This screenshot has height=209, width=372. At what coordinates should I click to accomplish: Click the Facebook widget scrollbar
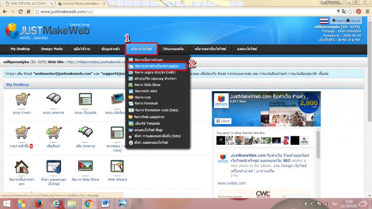318,144
